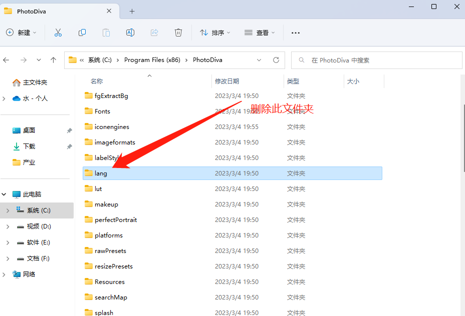Click the vertical scrollbar thumb
The image size is (465, 316).
click(464, 138)
